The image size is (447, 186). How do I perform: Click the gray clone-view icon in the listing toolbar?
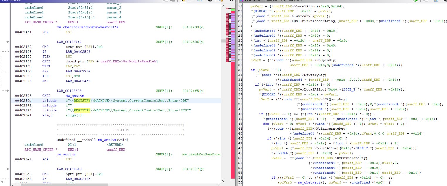coord(172,1)
